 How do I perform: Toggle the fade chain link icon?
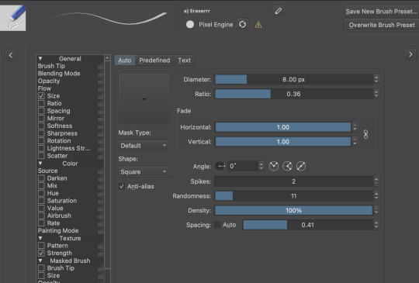365,134
